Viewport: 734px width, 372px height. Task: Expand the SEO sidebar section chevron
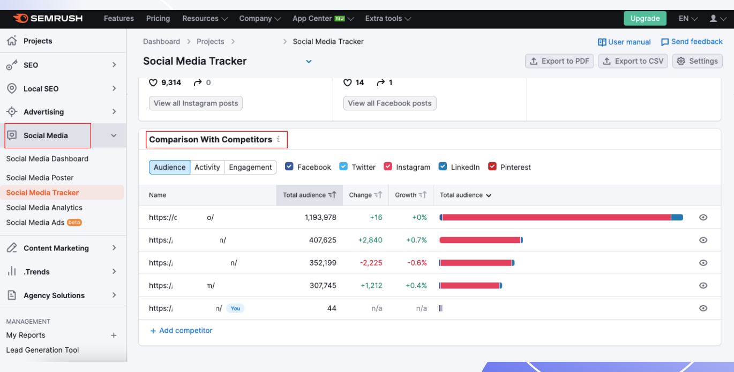pyautogui.click(x=114, y=65)
